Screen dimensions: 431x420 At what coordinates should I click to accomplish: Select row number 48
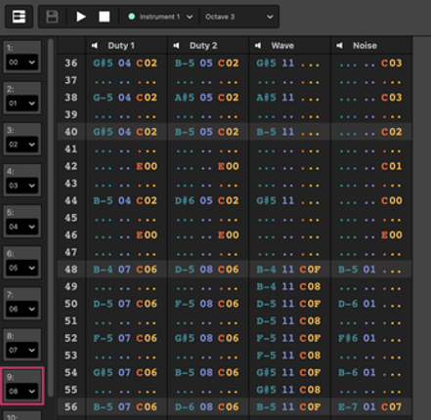click(71, 270)
